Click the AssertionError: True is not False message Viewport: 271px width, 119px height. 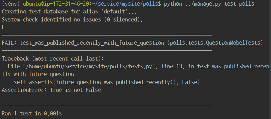point(51,90)
